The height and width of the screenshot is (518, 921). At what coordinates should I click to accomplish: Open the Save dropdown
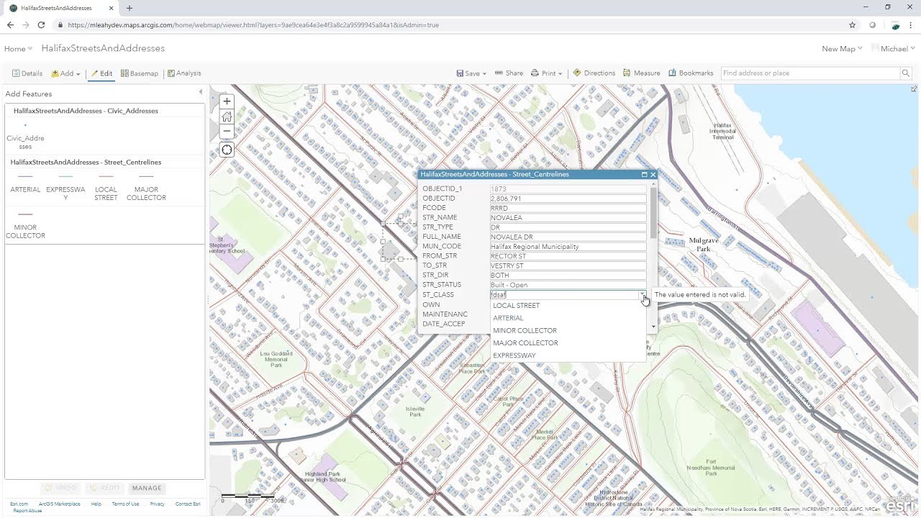click(x=471, y=73)
